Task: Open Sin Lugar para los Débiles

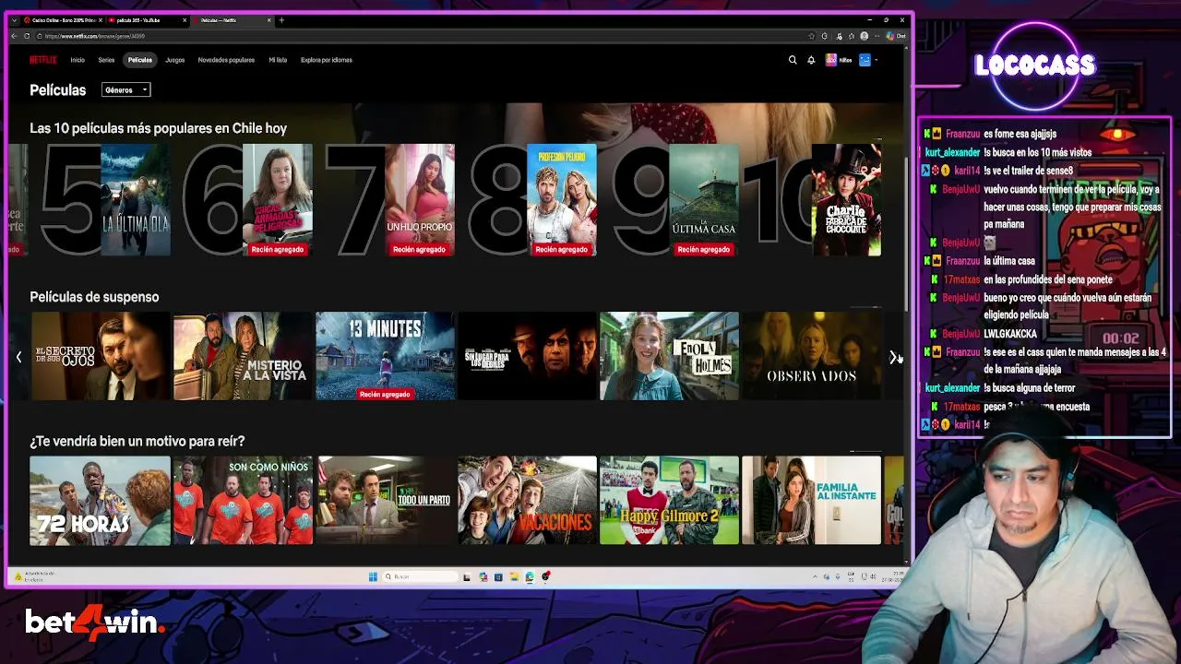Action: [x=528, y=356]
